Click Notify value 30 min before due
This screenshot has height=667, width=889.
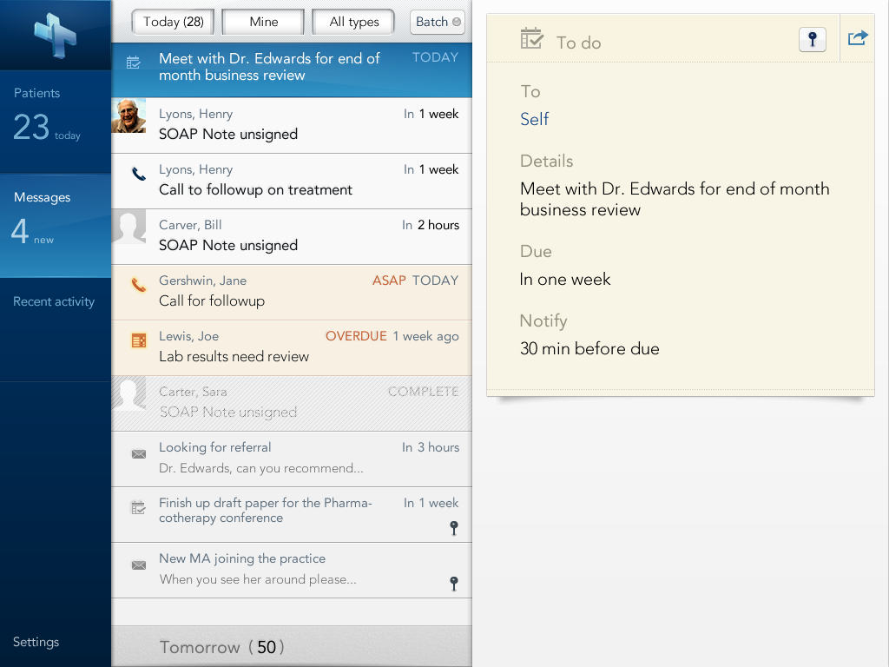tap(589, 348)
